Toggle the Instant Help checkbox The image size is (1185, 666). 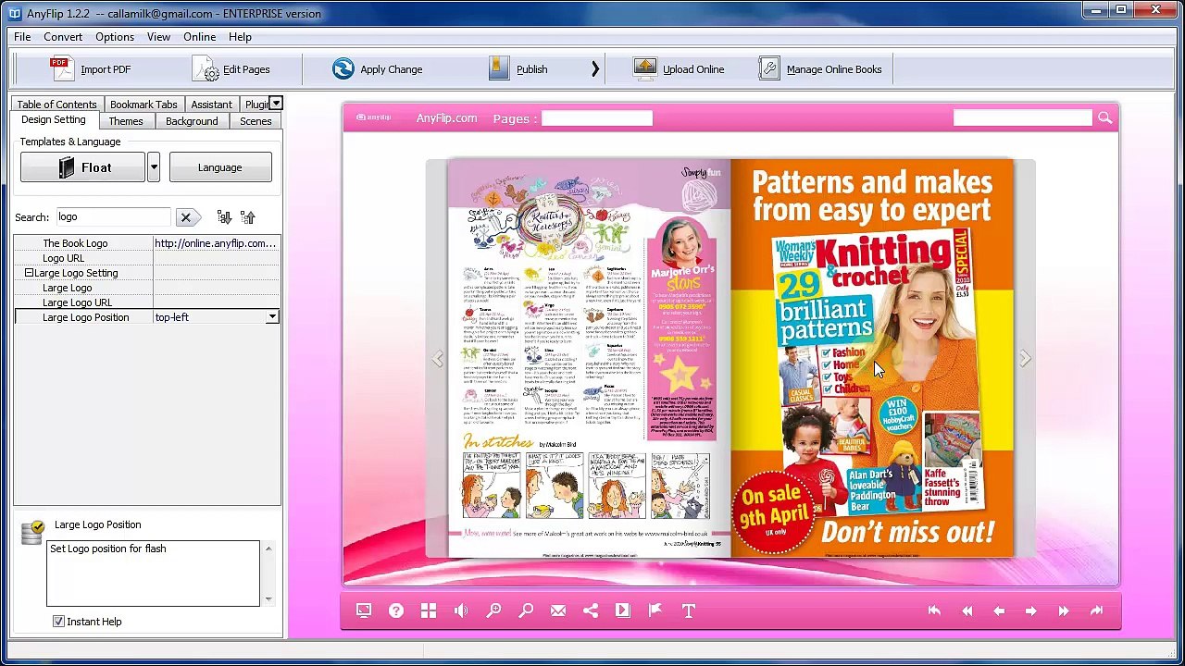[58, 622]
